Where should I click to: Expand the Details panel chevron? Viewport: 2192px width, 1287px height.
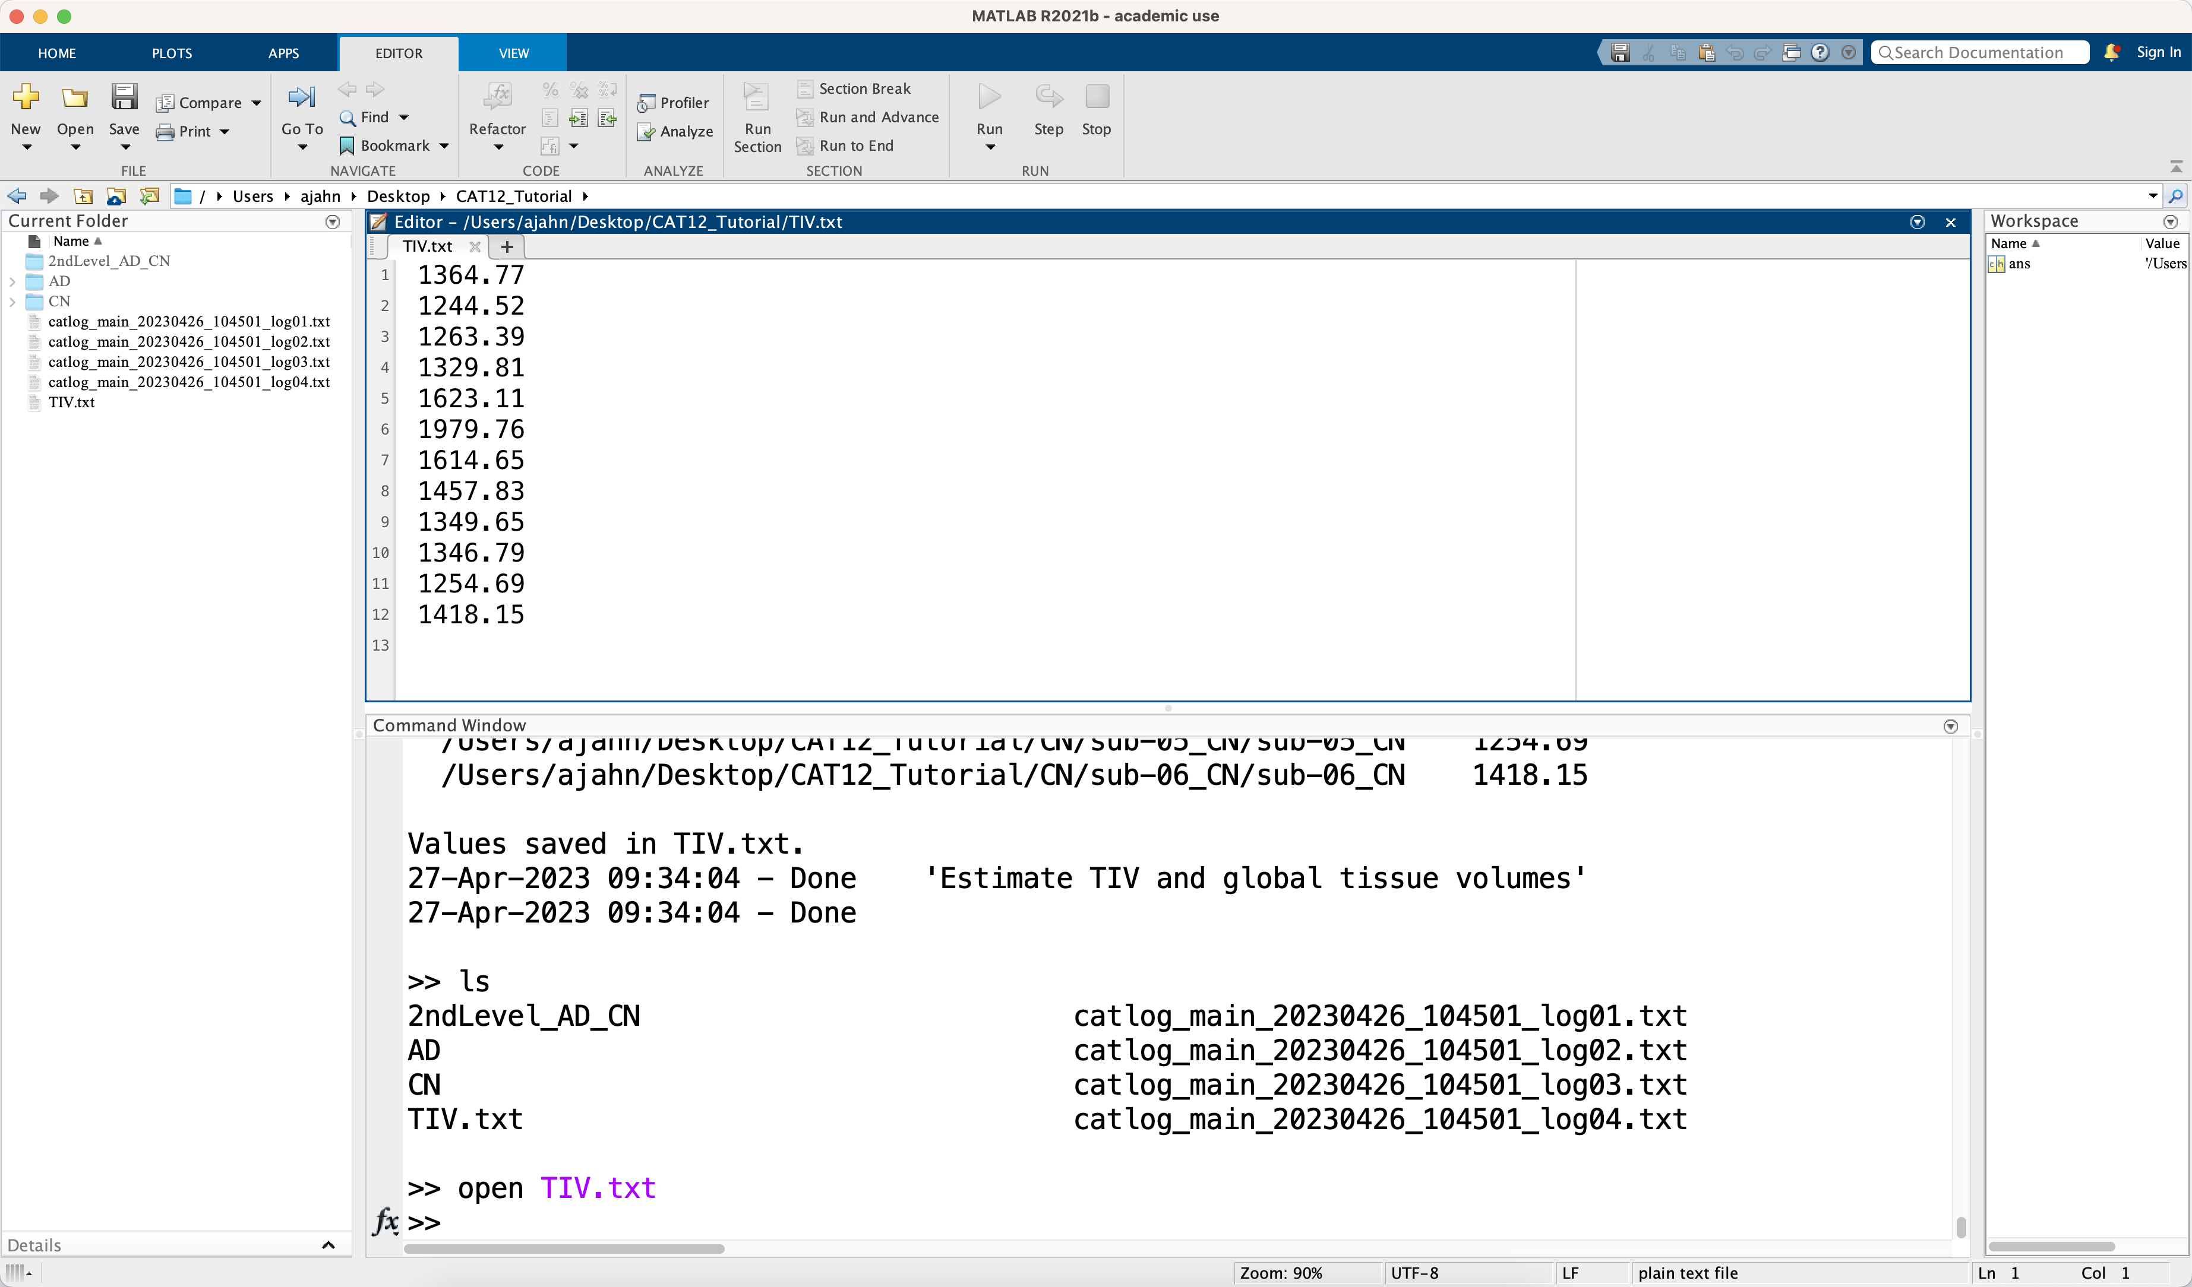click(329, 1245)
